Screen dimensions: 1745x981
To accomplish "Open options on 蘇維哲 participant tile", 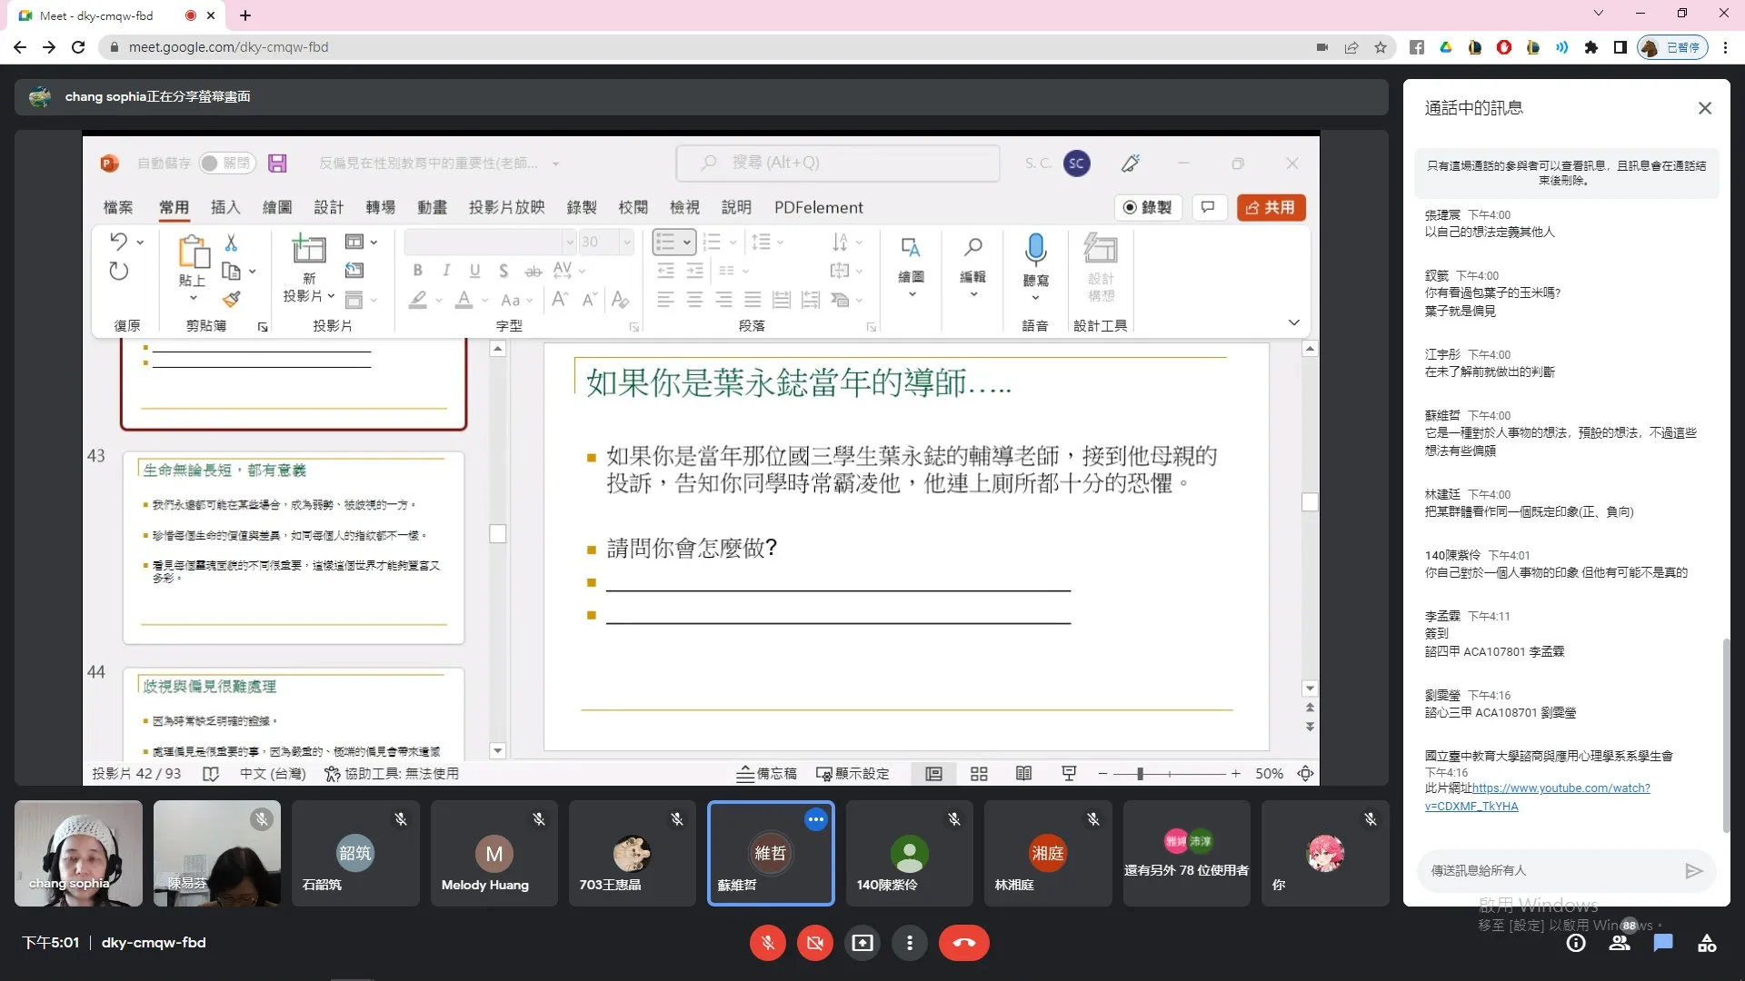I will pyautogui.click(x=816, y=819).
